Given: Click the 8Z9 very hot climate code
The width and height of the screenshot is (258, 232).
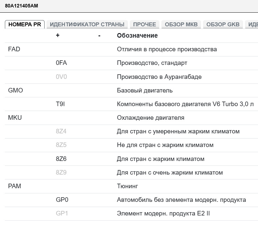Looking at the screenshot, I should pyautogui.click(x=61, y=173).
